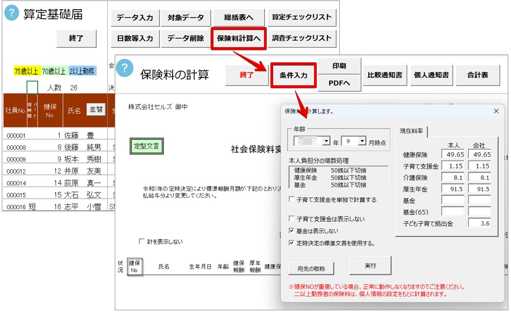This screenshot has width=511, height=313.
Task: Open 算定チェックリスト
Action: (302, 17)
